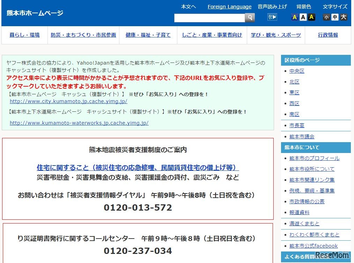Screen dimensions: 354x263
Task: Open the Foreign Language link
Action: point(229,7)
